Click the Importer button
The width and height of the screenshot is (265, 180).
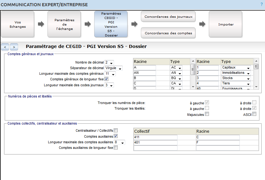pyautogui.click(x=225, y=24)
